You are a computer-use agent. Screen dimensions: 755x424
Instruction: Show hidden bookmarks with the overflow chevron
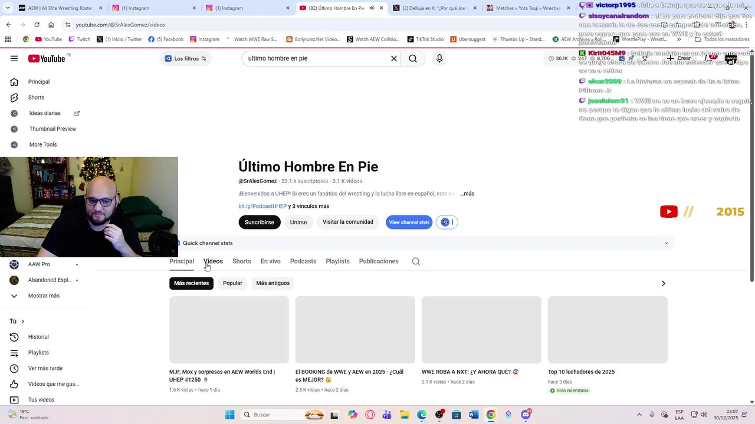click(679, 39)
